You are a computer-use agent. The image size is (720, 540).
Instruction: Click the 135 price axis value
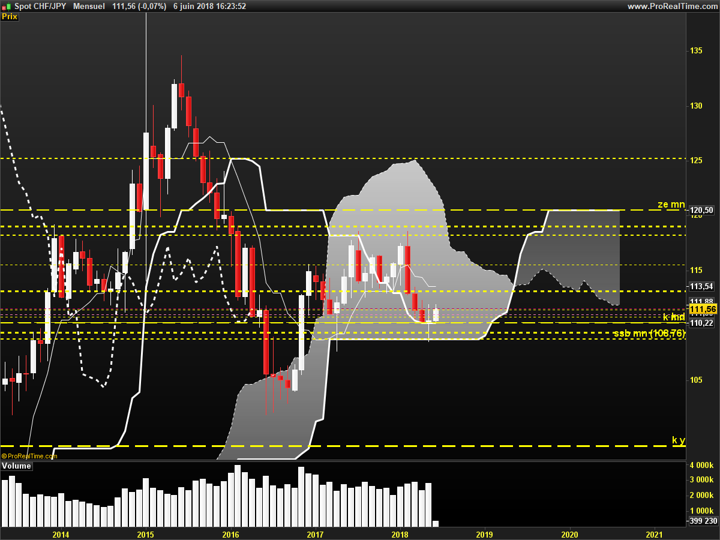coord(696,50)
